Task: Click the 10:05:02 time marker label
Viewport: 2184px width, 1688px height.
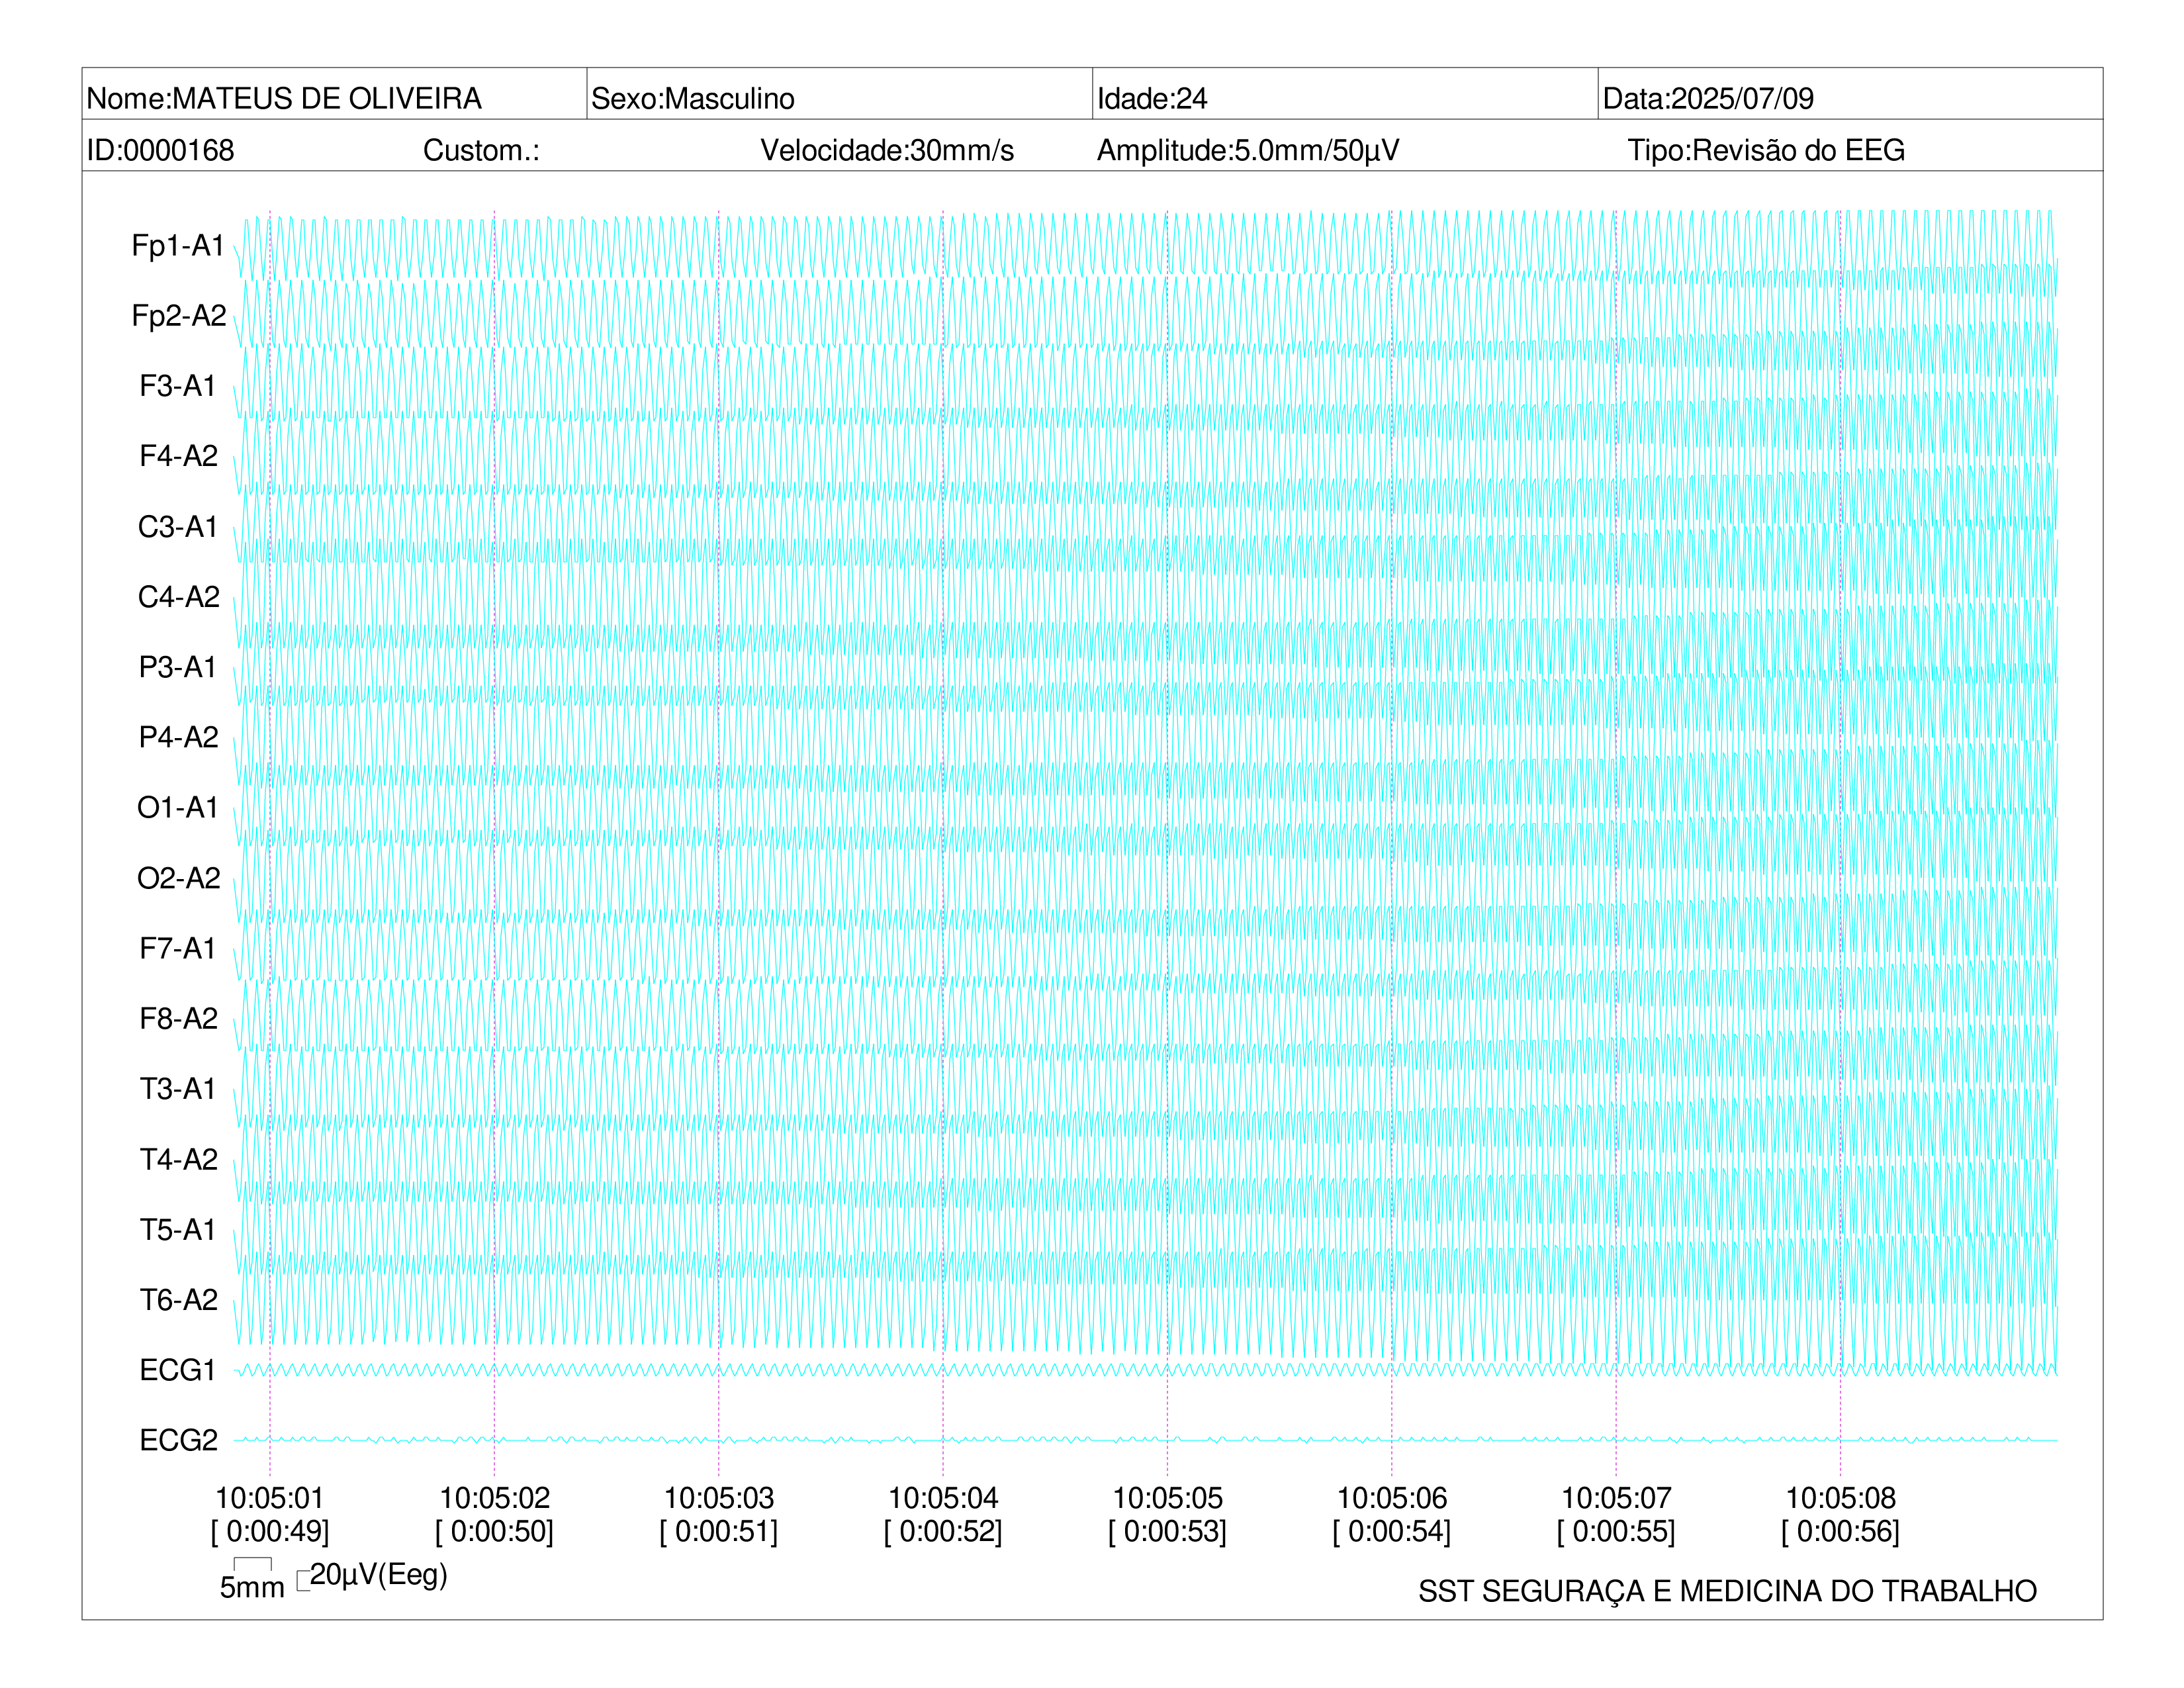Action: [495, 1498]
